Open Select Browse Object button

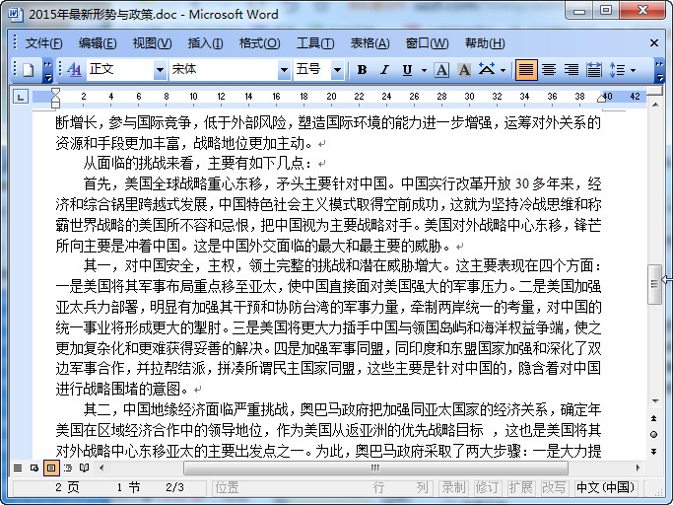click(653, 434)
